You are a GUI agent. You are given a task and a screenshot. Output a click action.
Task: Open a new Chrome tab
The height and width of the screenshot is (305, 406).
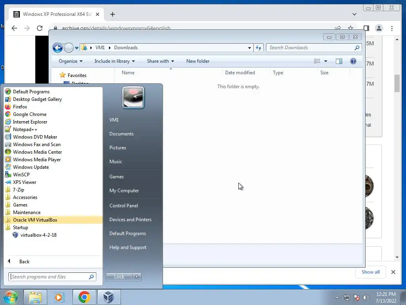point(112,14)
